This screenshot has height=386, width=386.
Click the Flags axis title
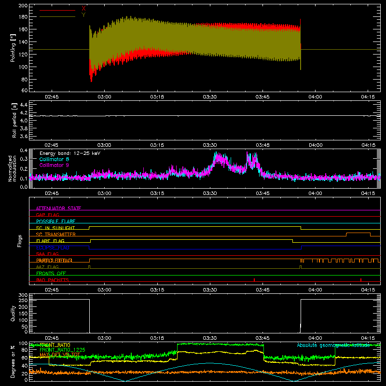20,241
